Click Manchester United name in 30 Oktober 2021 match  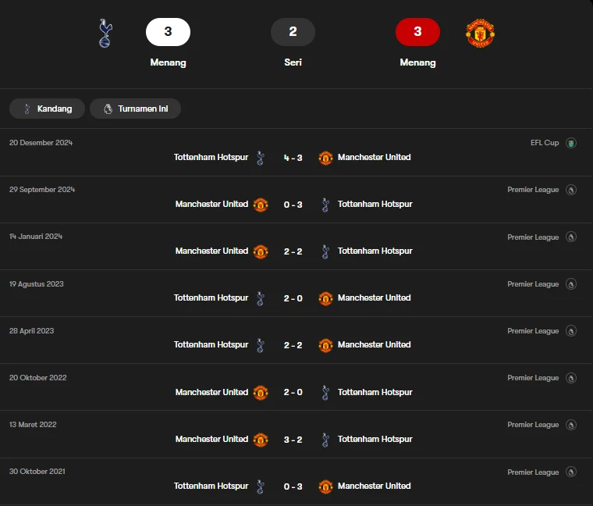(374, 486)
